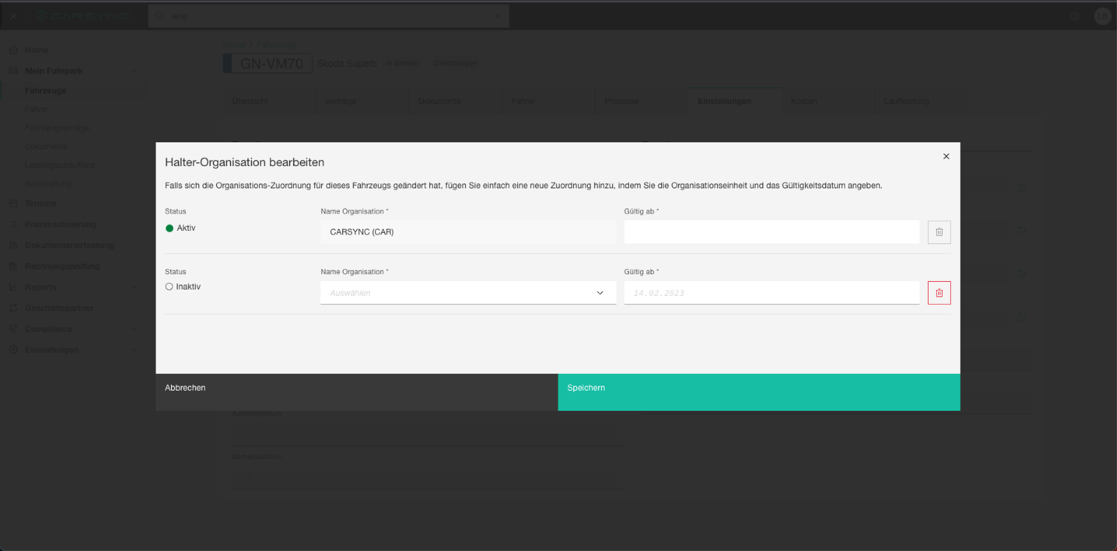Viewport: 1117px width, 551px height.
Task: Close the Halter-Organisation bearbeiten dialog
Action: pyautogui.click(x=946, y=156)
